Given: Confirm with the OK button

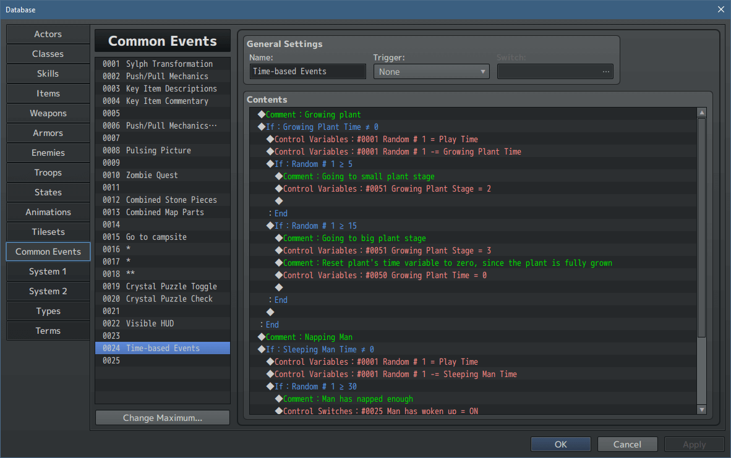Looking at the screenshot, I should (x=561, y=444).
